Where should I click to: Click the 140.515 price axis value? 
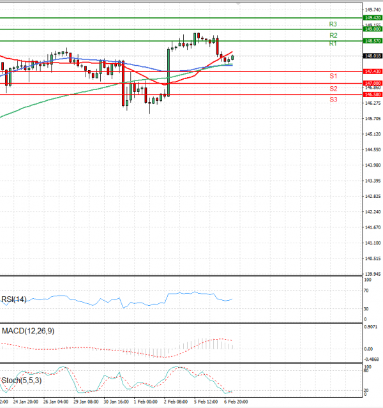coord(373,259)
